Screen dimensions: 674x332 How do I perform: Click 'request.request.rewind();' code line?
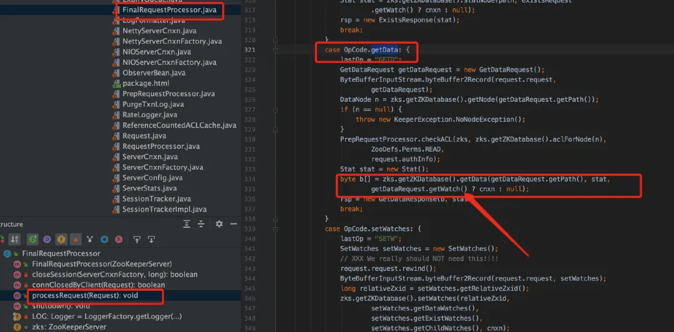click(388, 268)
